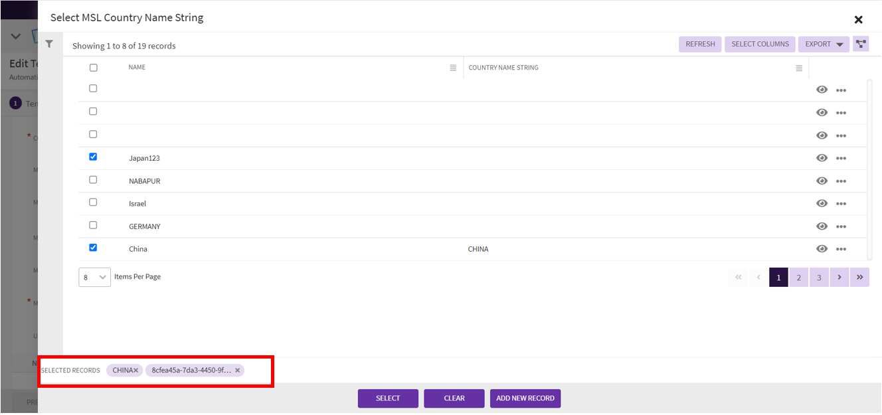Go to page 2 of results
Screen dimensions: 882x415
point(798,278)
